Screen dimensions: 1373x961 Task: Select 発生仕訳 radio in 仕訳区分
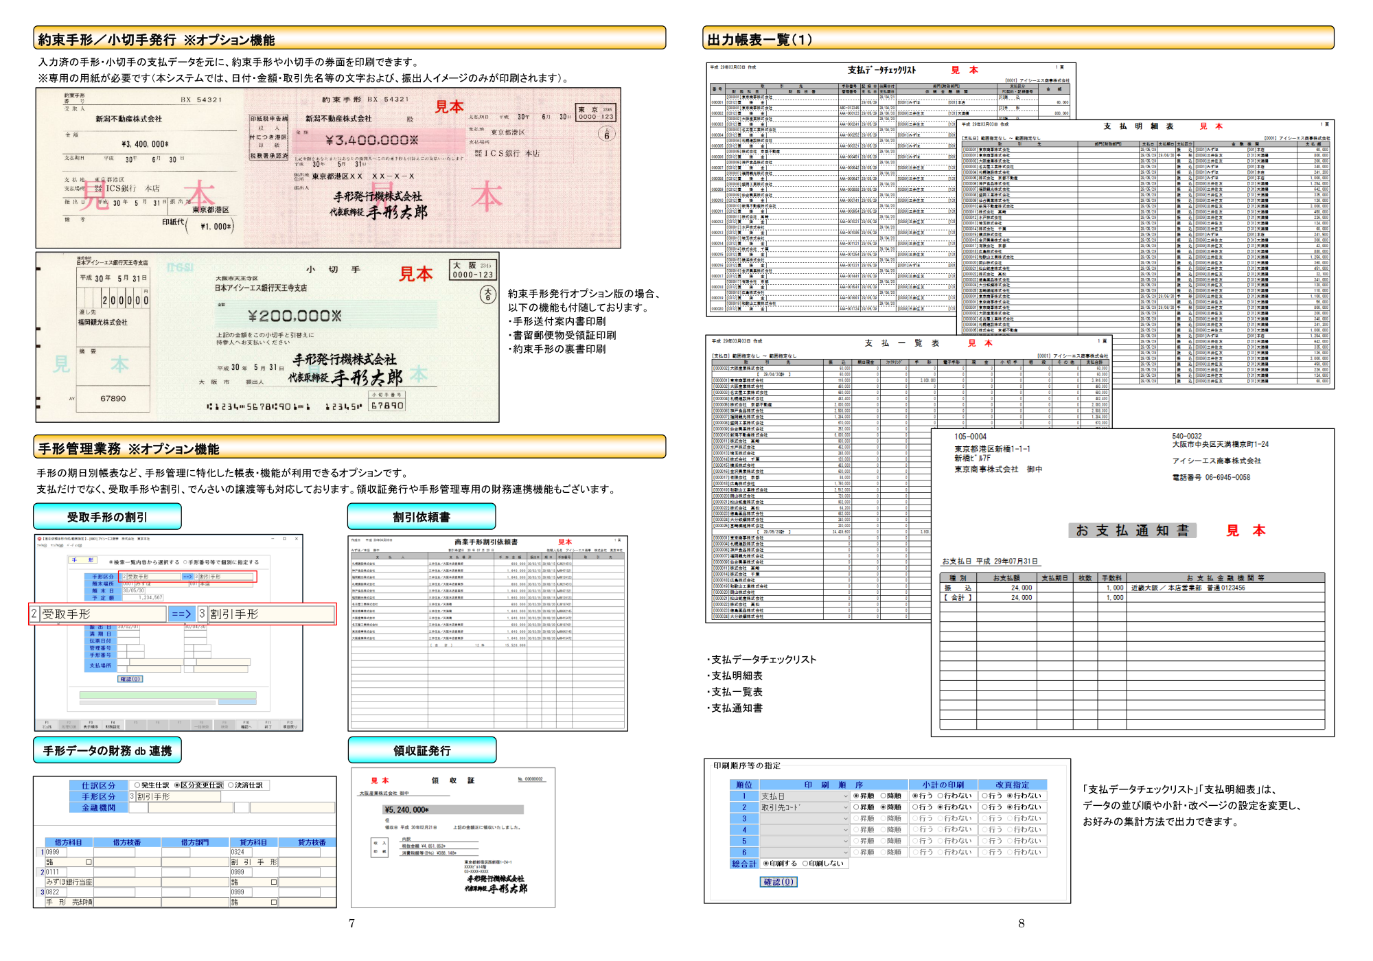(x=152, y=785)
